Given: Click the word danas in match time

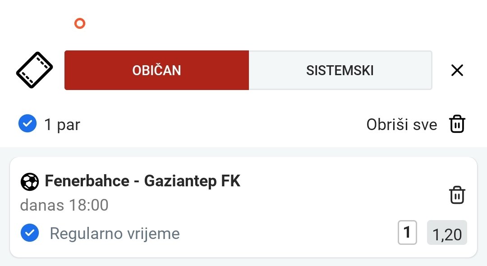Looking at the screenshot, I should [x=42, y=205].
